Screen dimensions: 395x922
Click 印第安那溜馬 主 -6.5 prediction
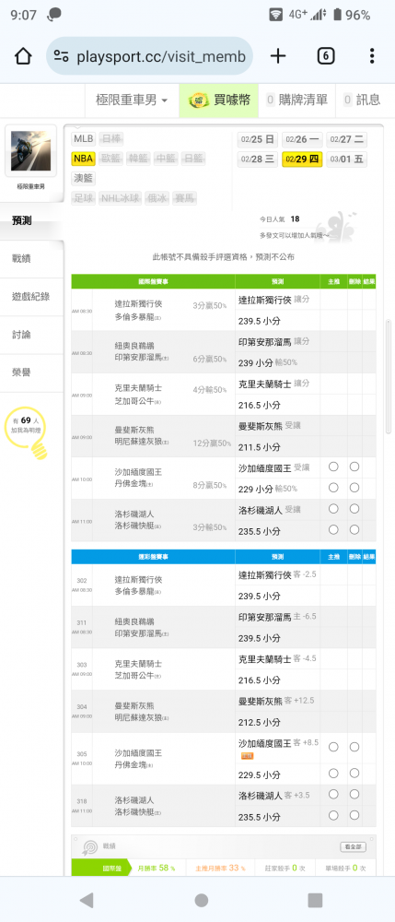click(277, 617)
